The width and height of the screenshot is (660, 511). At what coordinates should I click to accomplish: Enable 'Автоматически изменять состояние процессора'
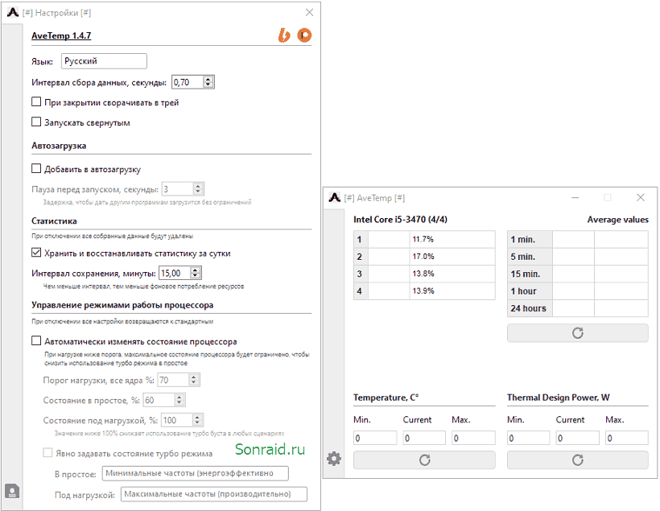pyautogui.click(x=36, y=341)
